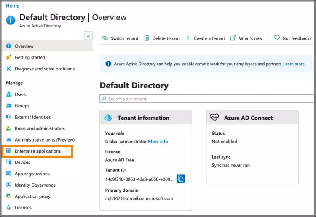The height and width of the screenshot is (217, 316).
Task: Open Roles and administrators
Action: pyautogui.click(x=40, y=129)
